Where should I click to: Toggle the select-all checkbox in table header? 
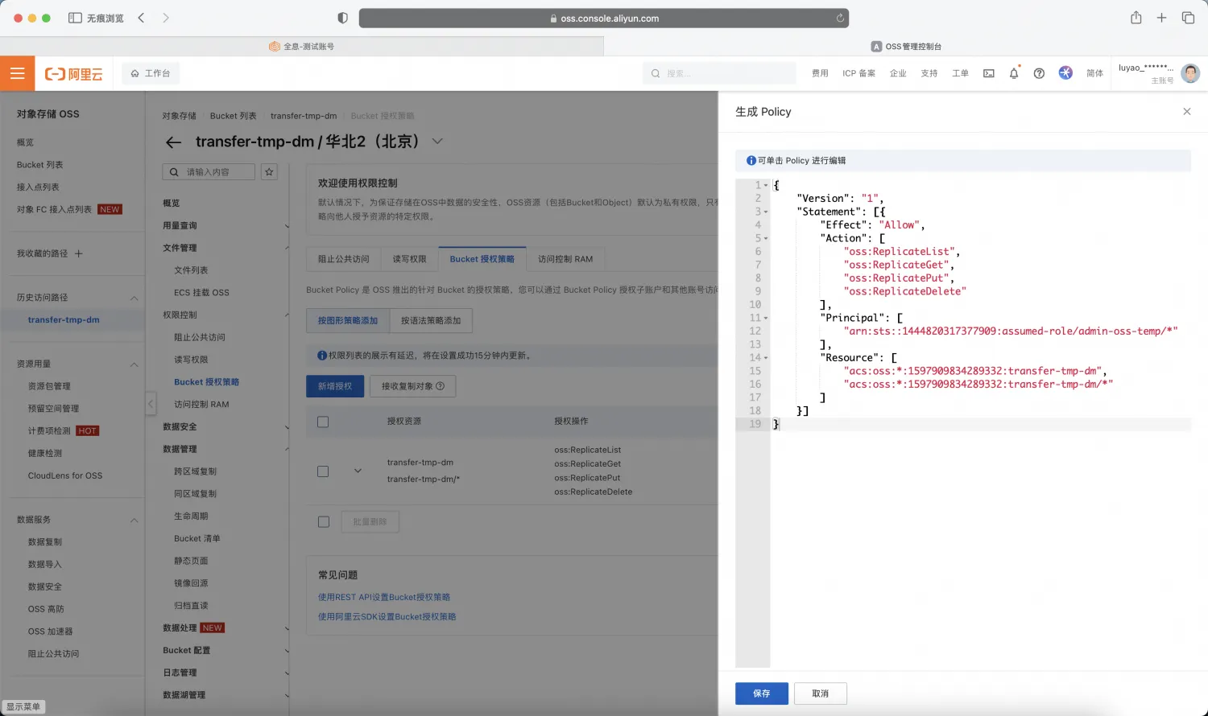(x=323, y=422)
